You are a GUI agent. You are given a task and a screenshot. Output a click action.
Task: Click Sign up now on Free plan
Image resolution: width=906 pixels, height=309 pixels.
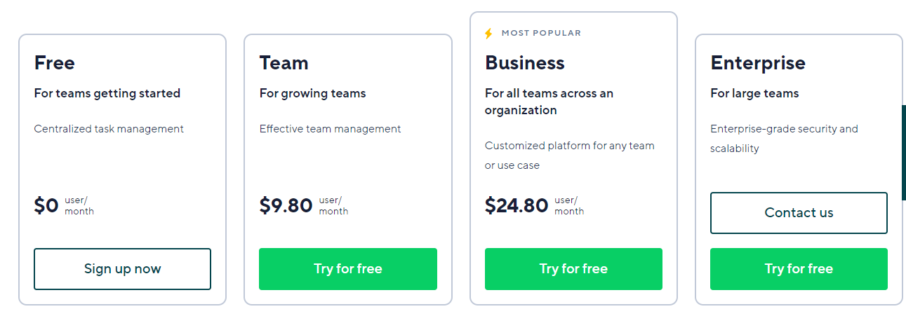pyautogui.click(x=122, y=269)
